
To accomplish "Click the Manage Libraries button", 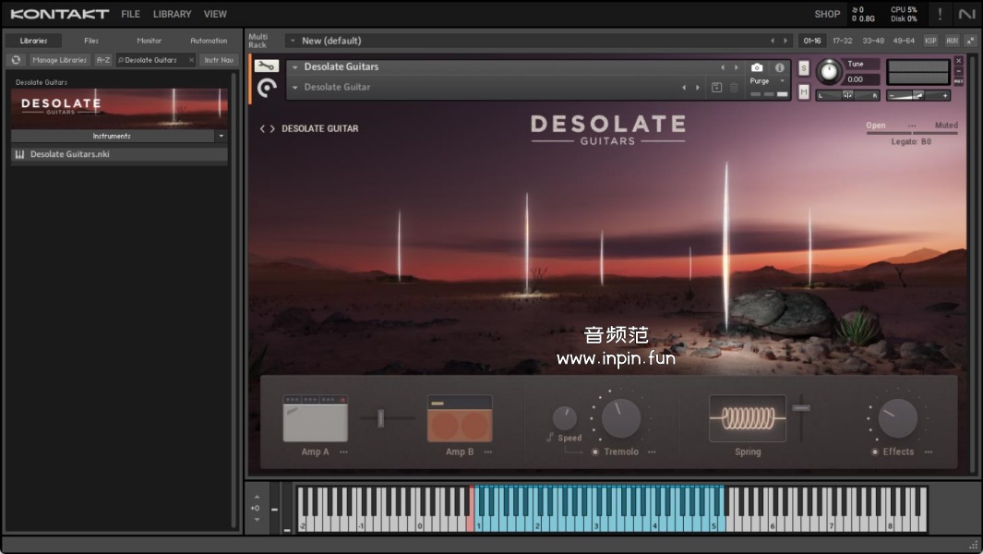I will pos(59,60).
